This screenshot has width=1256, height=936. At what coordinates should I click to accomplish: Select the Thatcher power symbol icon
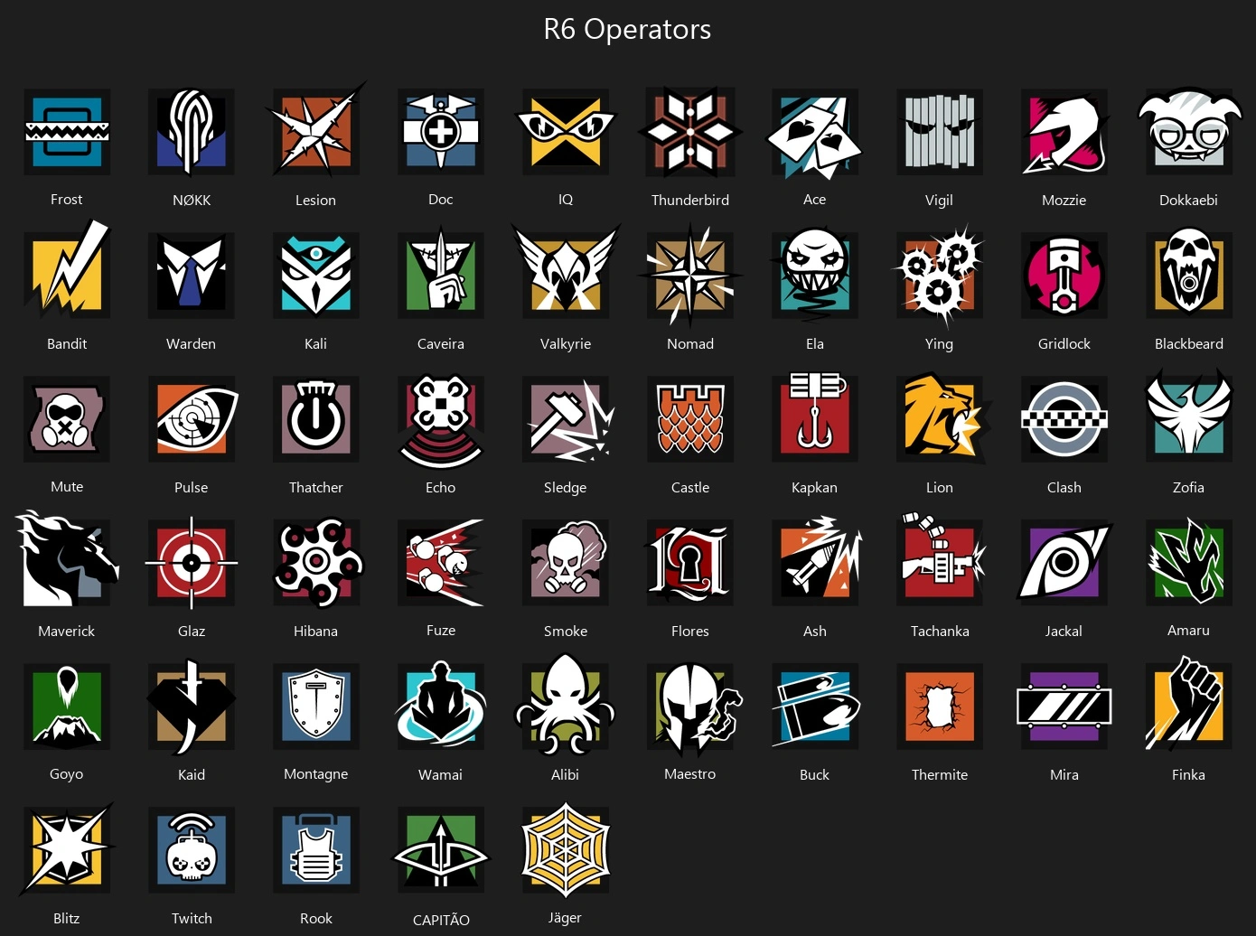tap(316, 419)
